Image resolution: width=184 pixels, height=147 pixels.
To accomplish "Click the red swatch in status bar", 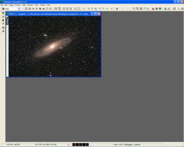I will pos(77,144).
